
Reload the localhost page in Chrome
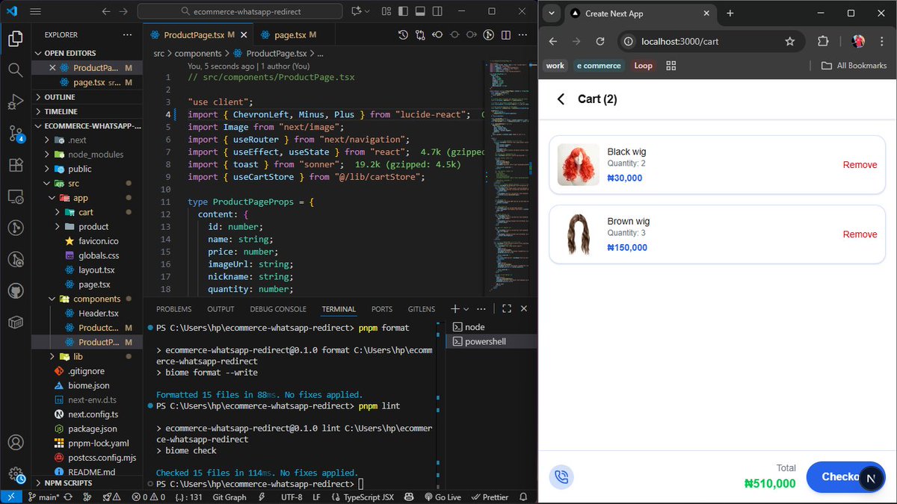[x=600, y=41]
